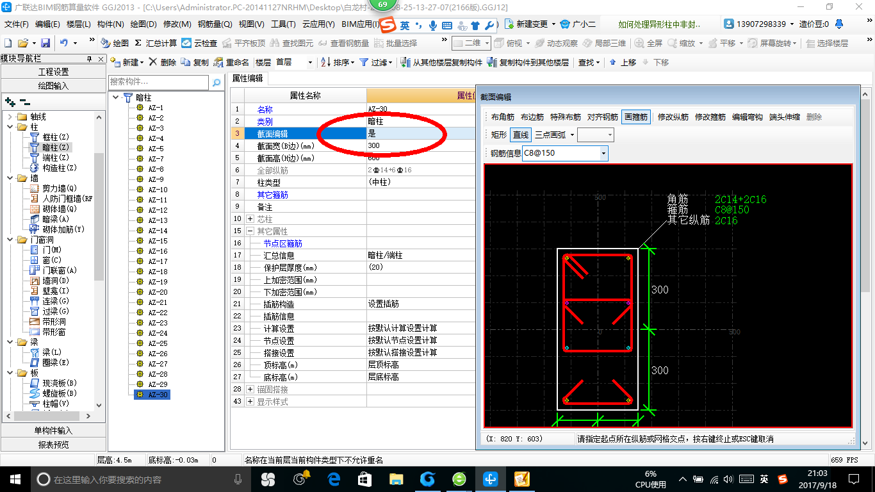Toggle the 直线 line drawing mode
The width and height of the screenshot is (875, 492).
click(x=521, y=135)
